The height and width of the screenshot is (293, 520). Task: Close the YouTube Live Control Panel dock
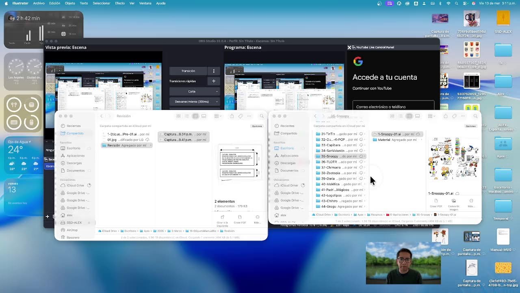[349, 47]
